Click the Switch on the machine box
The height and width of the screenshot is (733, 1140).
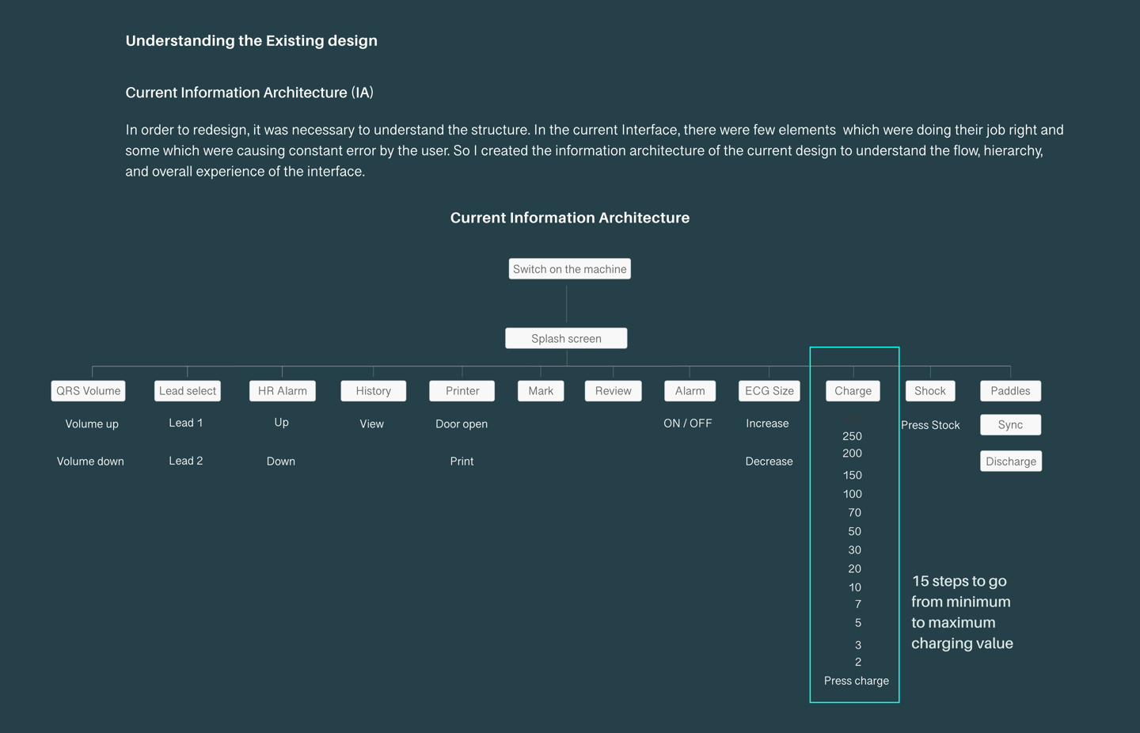pos(569,269)
